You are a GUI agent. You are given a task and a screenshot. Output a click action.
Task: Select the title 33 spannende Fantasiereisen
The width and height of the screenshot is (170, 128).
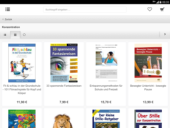(x=64, y=86)
